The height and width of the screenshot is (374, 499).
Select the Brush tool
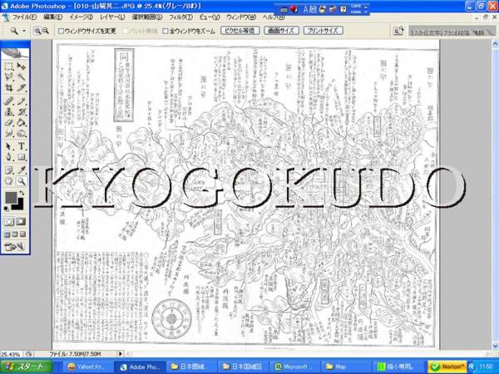click(22, 101)
